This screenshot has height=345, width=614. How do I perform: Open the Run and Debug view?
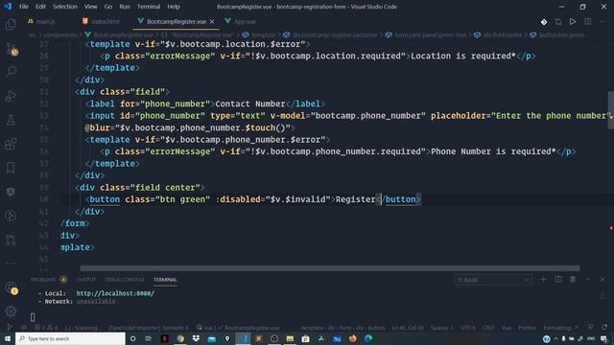coord(11,96)
